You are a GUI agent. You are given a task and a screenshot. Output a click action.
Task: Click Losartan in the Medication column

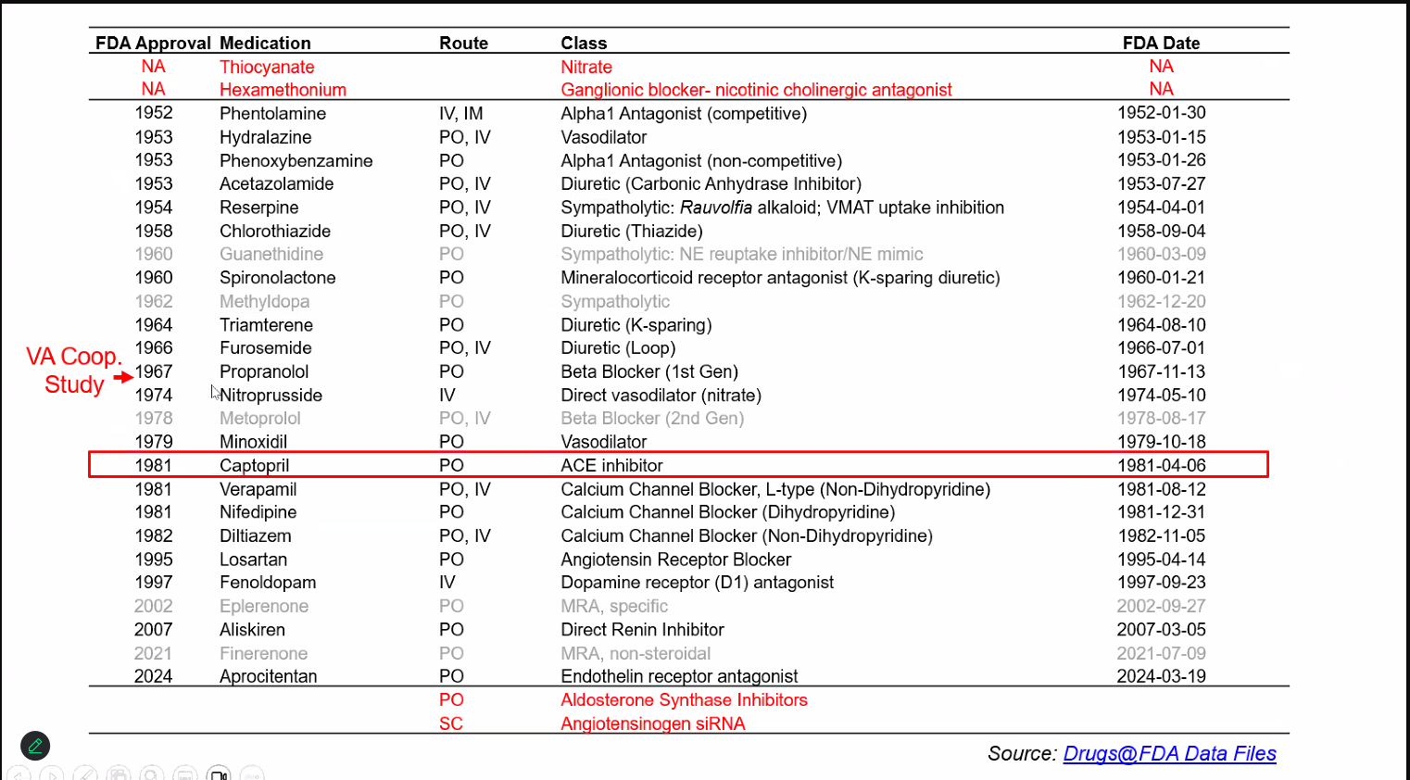click(x=253, y=560)
